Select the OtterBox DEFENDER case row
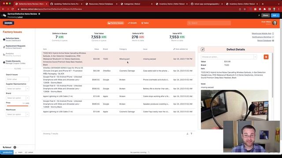The width and height of the screenshot is (282, 158). (119, 71)
